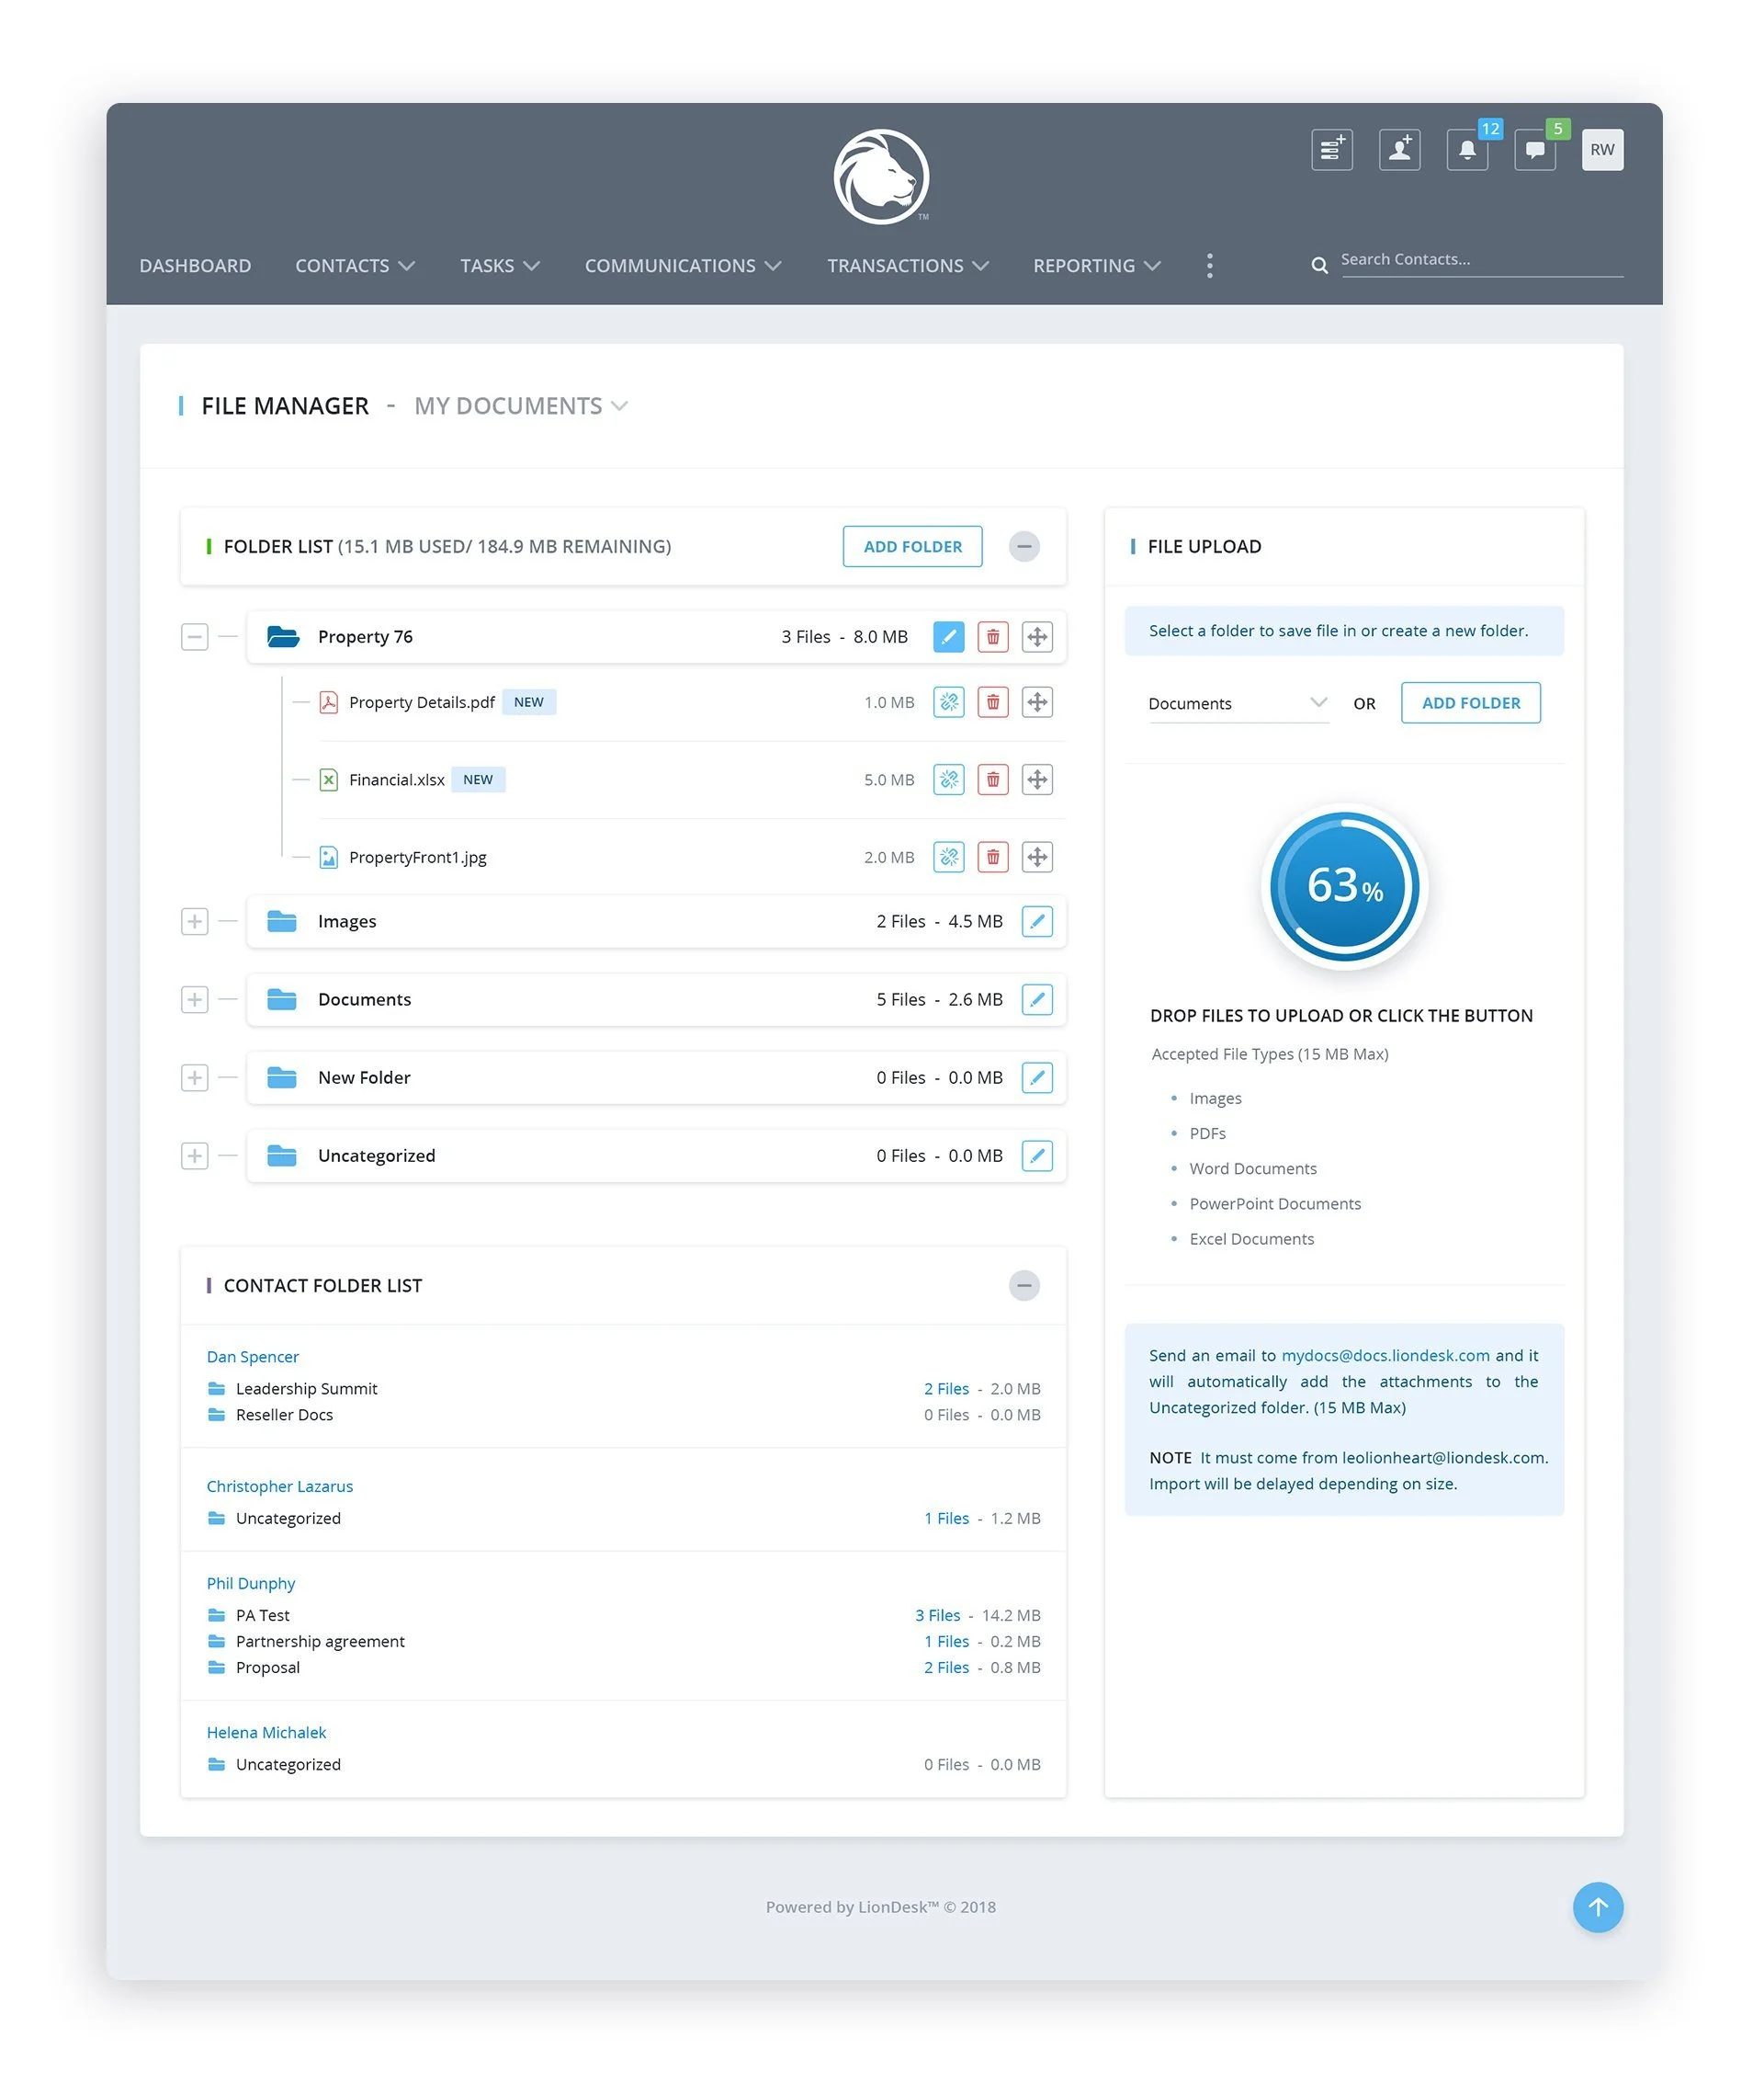Open the notifications bell icon
Viewport: 1764px width, 2083px height.
[x=1466, y=150]
